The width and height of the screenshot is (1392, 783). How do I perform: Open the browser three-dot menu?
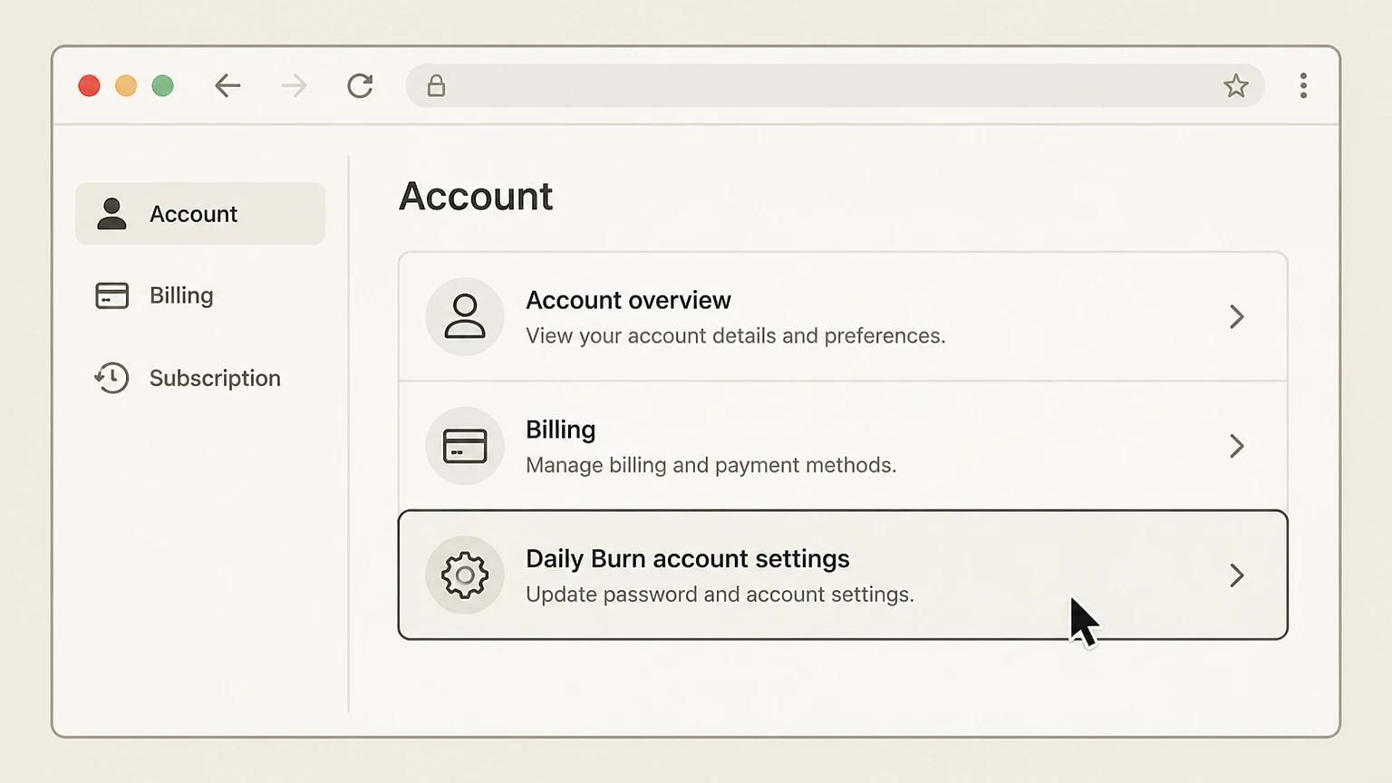pyautogui.click(x=1303, y=86)
